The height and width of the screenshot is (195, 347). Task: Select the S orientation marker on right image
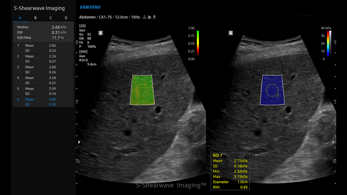pyautogui.click(x=231, y=33)
